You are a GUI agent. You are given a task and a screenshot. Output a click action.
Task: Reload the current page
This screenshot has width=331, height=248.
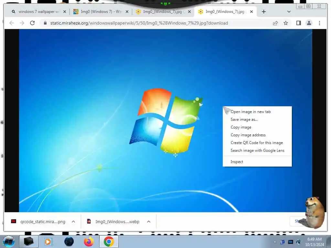point(32,23)
